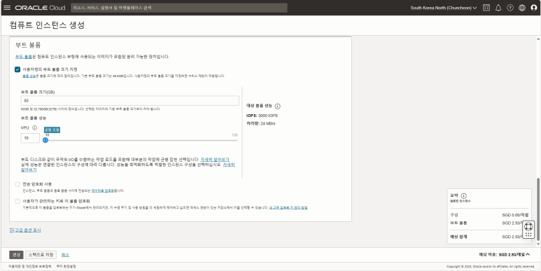Uncheck 사용자정의 부트 볼륨 크기 지정
Image resolution: width=541 pixels, height=271 pixels.
click(17, 69)
